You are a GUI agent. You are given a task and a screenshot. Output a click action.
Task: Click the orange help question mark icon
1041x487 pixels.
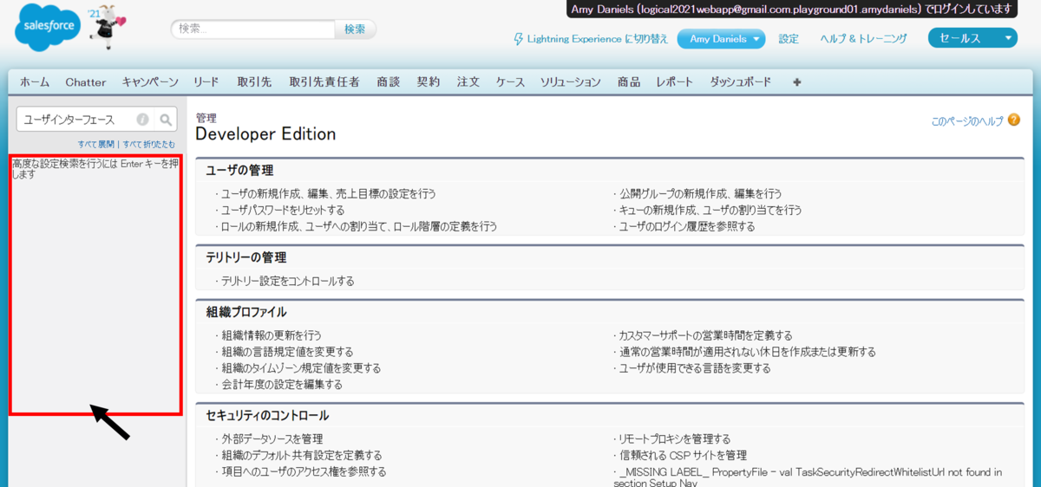(x=1014, y=120)
